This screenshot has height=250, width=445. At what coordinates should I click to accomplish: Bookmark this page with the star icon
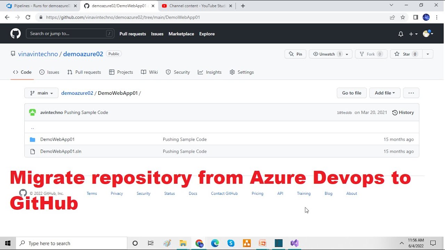[403, 17]
